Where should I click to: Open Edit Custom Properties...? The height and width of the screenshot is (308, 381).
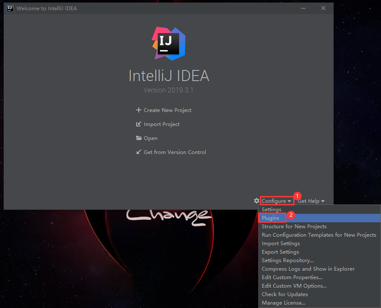click(320, 277)
